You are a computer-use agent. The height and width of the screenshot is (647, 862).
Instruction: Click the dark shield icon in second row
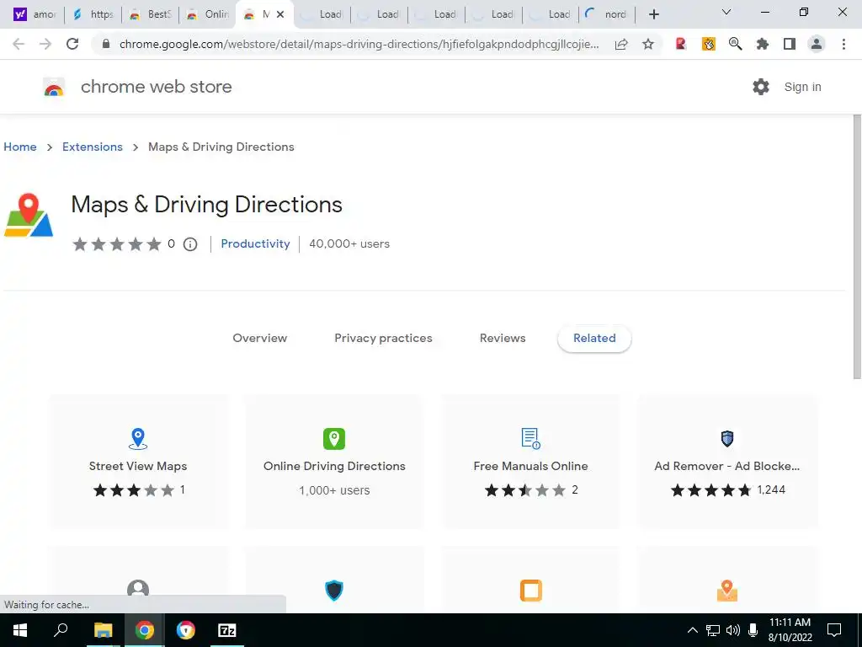point(334,591)
